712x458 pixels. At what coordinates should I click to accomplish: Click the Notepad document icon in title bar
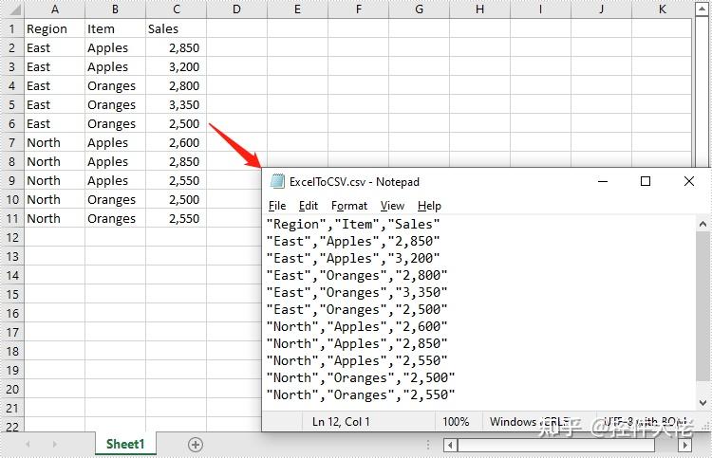[x=277, y=181]
